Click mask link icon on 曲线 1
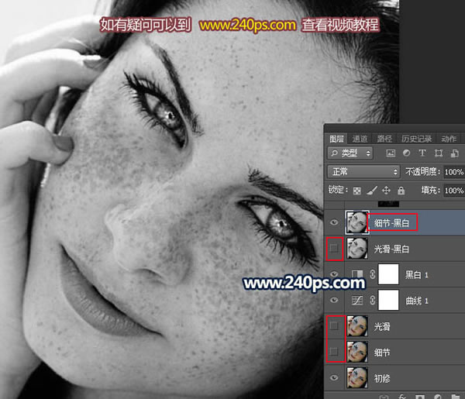This screenshot has width=465, height=399. coord(373,301)
